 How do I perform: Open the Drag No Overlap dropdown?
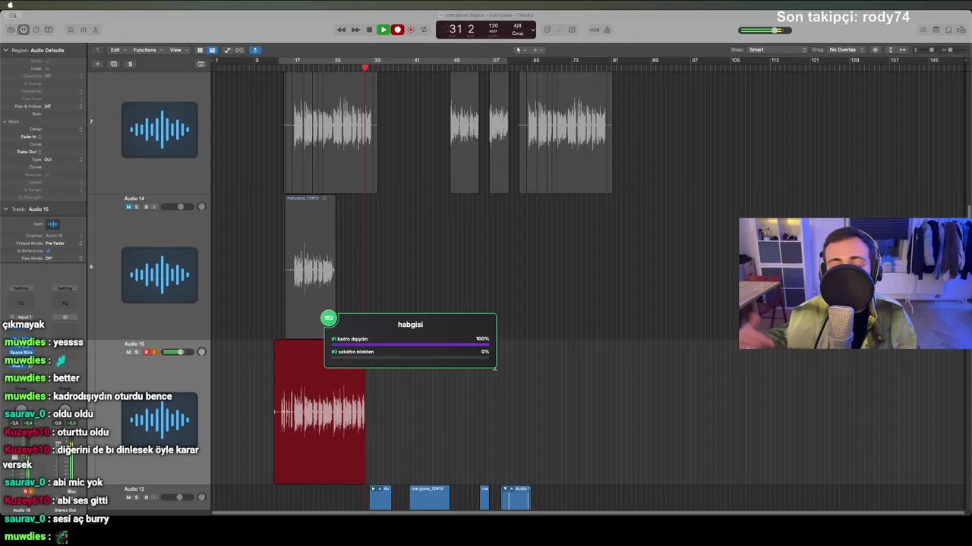tap(847, 50)
